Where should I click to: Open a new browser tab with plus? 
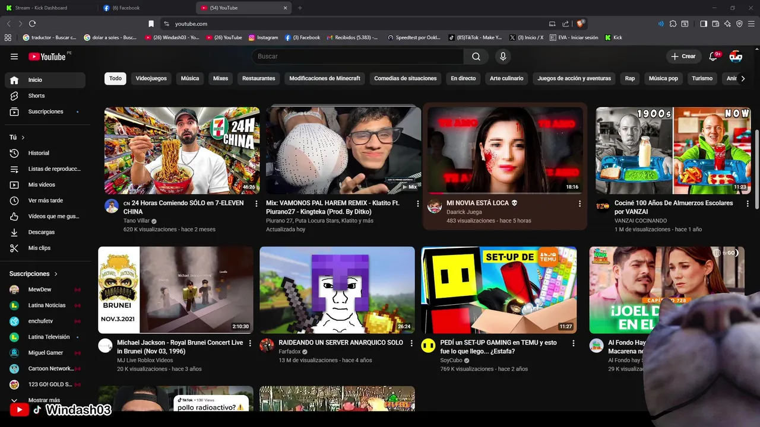point(300,8)
